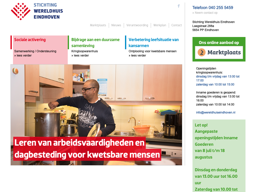Open the Marktplaats navigation menu item
The width and height of the screenshot is (256, 192).
pyautogui.click(x=98, y=25)
